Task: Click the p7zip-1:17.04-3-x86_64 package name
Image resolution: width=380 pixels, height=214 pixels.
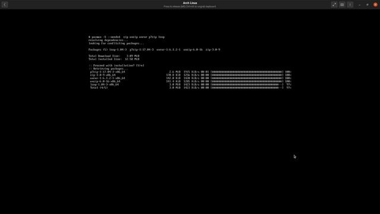Action: 107,72
